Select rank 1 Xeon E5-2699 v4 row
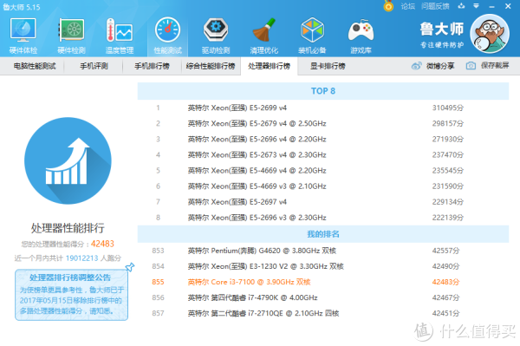520x346 pixels. (323, 108)
